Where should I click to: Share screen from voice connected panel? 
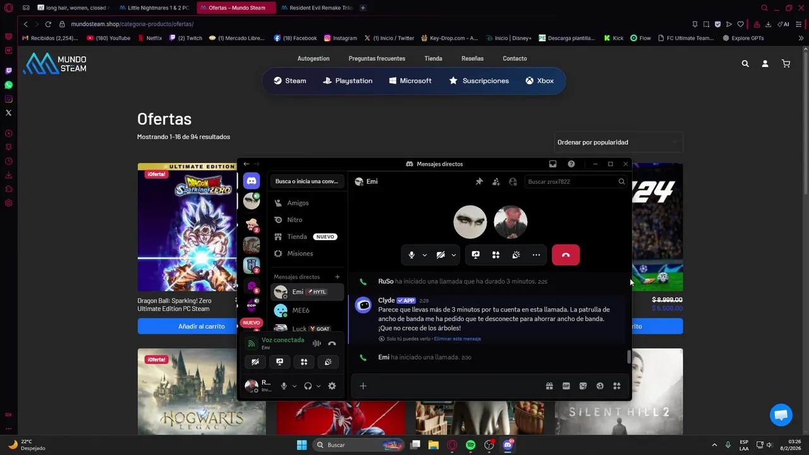(280, 361)
